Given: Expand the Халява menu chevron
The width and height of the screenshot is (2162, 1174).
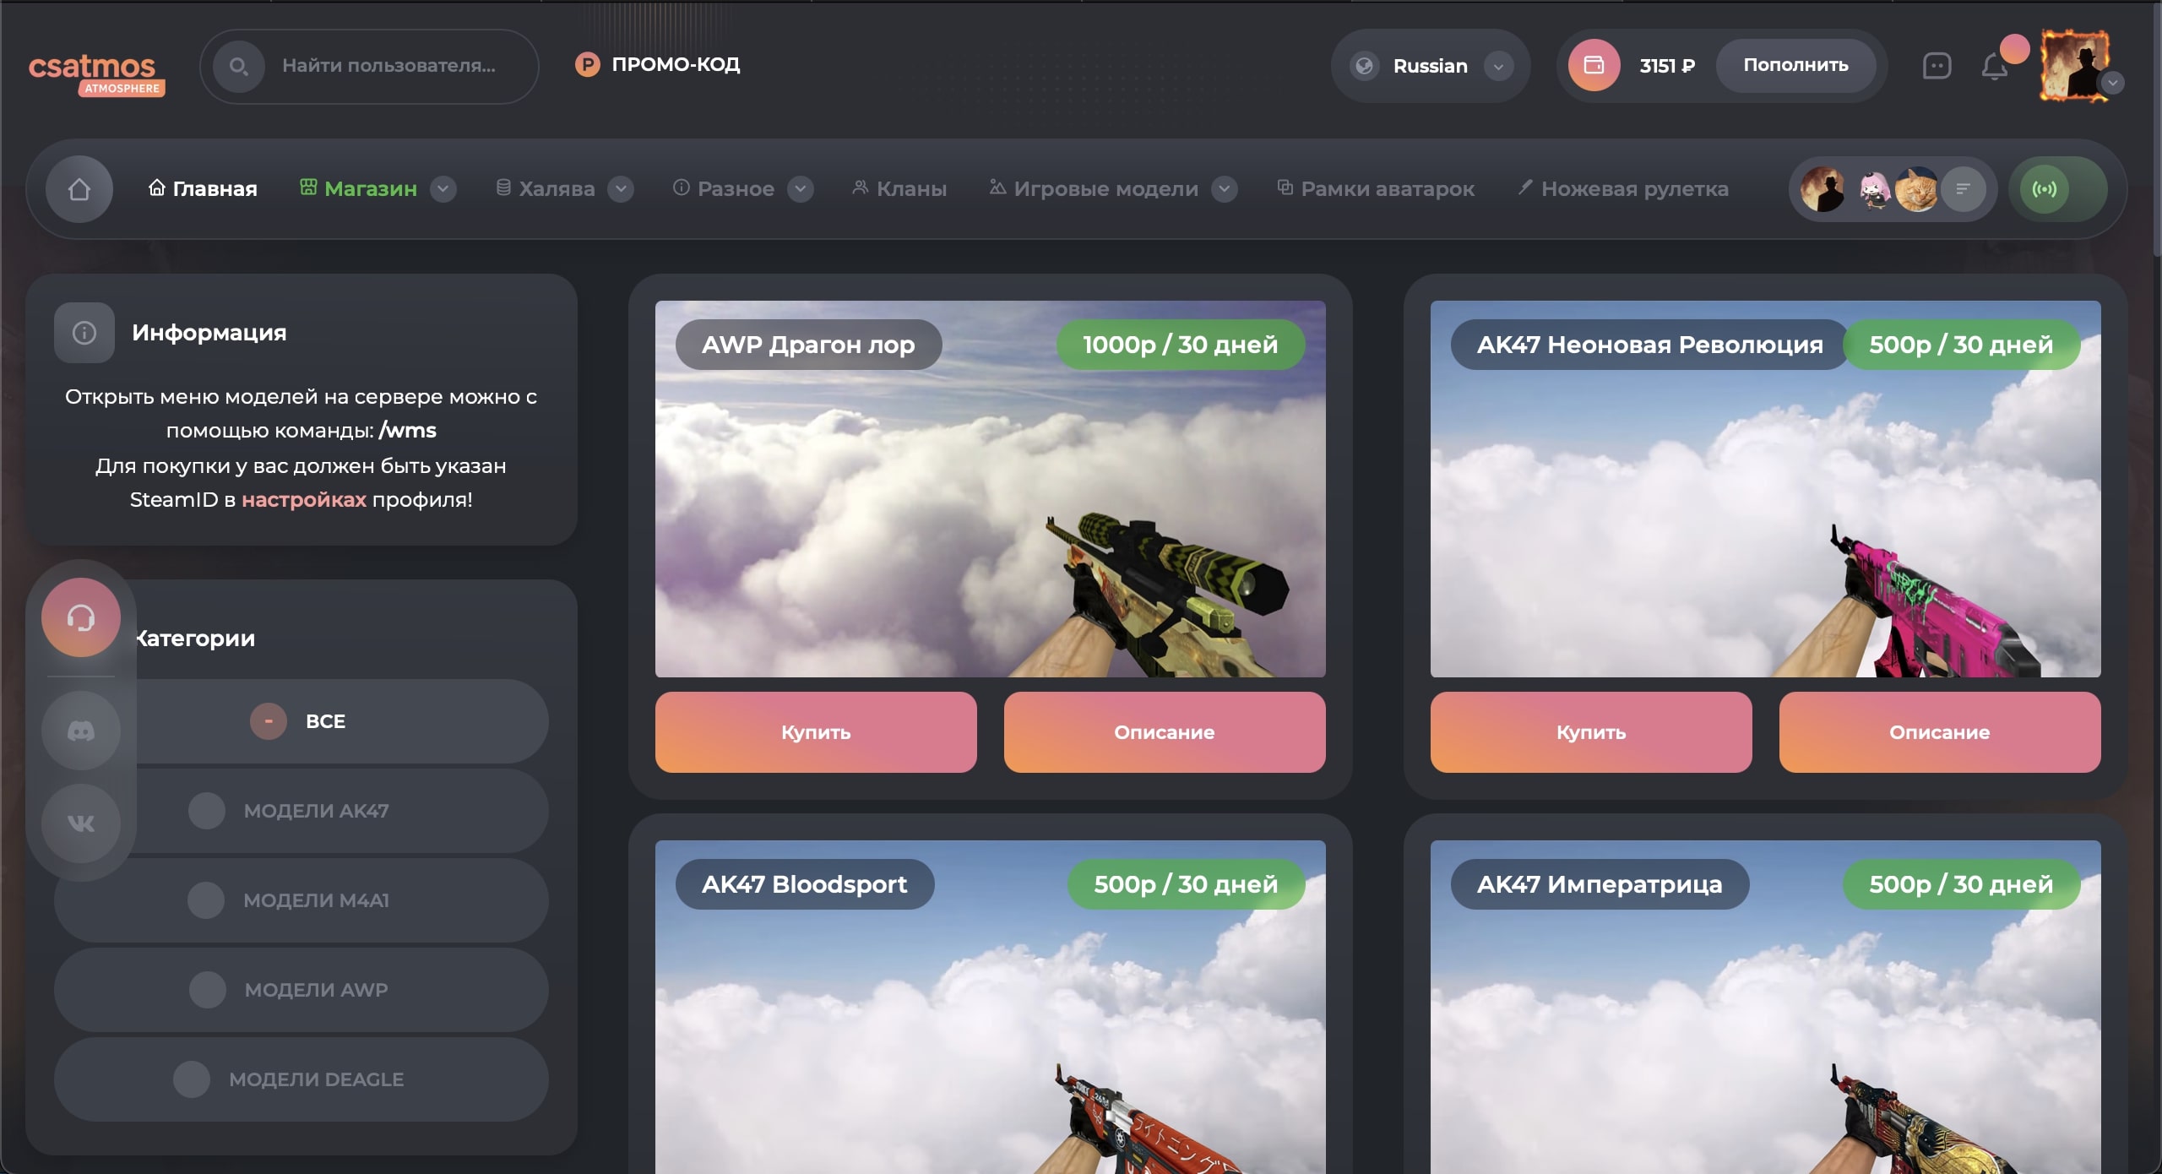Looking at the screenshot, I should [621, 189].
